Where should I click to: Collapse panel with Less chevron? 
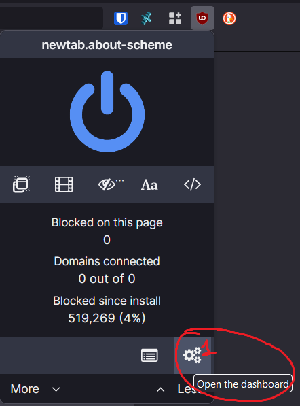[x=160, y=389]
